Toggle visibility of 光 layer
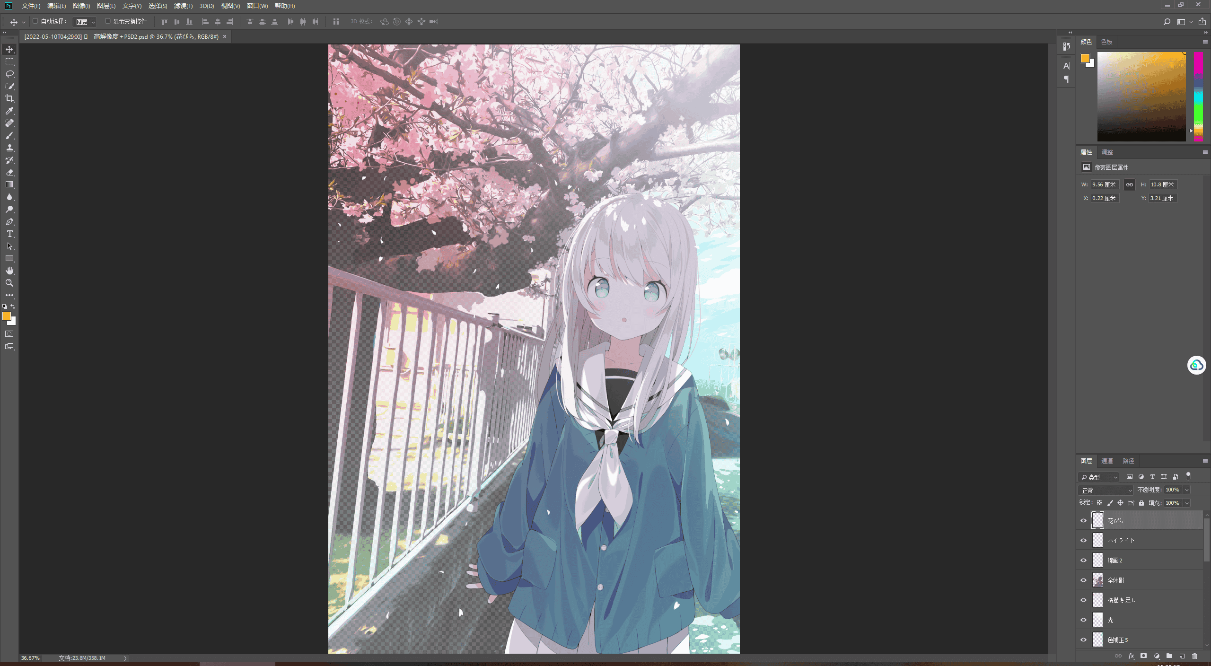This screenshot has height=666, width=1211. (x=1083, y=620)
